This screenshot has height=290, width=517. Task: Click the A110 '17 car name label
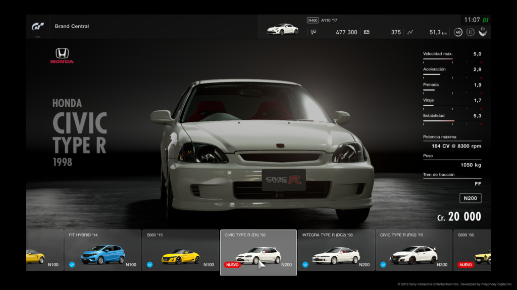329,20
